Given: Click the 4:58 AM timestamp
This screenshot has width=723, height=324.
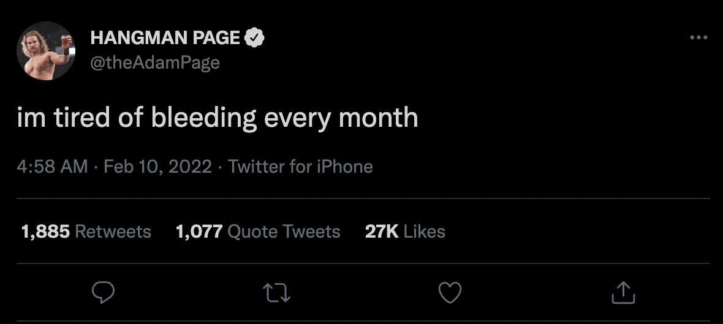Looking at the screenshot, I should [52, 167].
